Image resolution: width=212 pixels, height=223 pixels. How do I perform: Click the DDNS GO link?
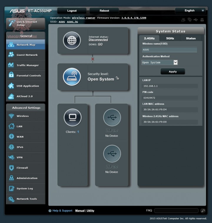100,44
